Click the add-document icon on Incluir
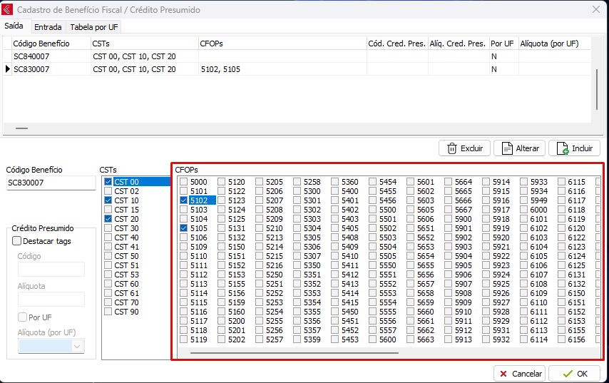Screen dimensions: 609x383 pyautogui.click(x=563, y=148)
